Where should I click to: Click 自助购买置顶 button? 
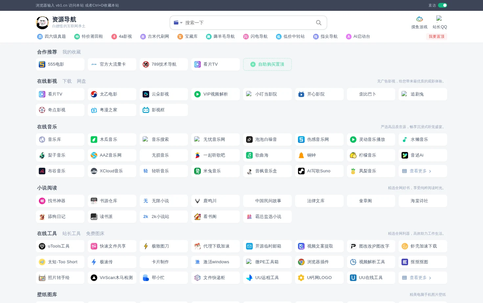point(267,64)
